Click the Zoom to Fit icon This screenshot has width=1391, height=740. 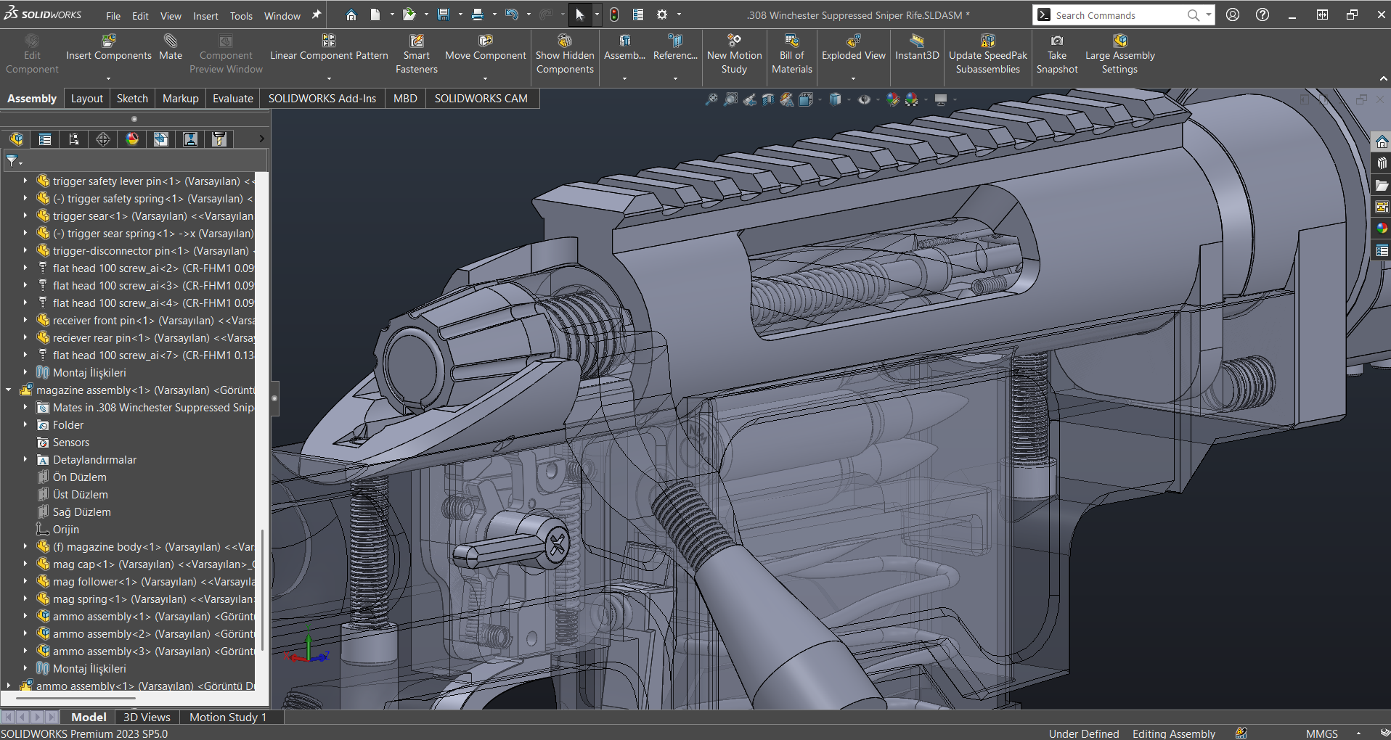pyautogui.click(x=711, y=99)
